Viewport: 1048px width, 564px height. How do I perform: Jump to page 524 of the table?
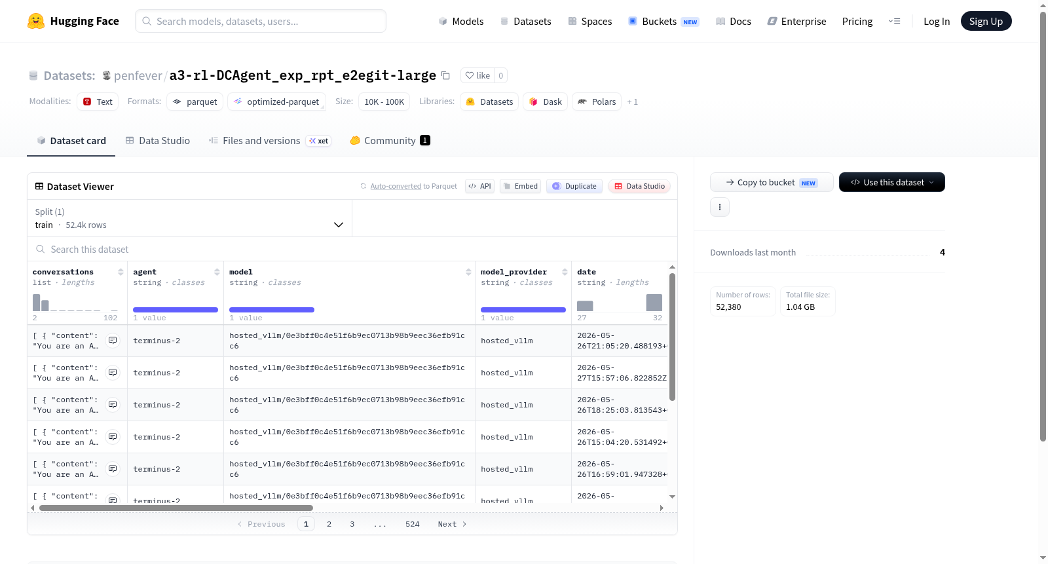click(x=413, y=524)
